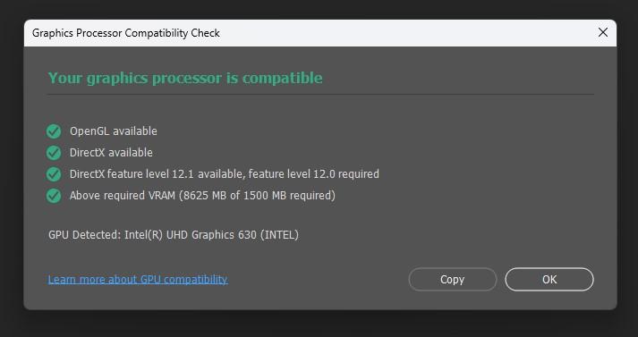Copy the compatibility results with Copy button
The height and width of the screenshot is (337, 638).
453,279
